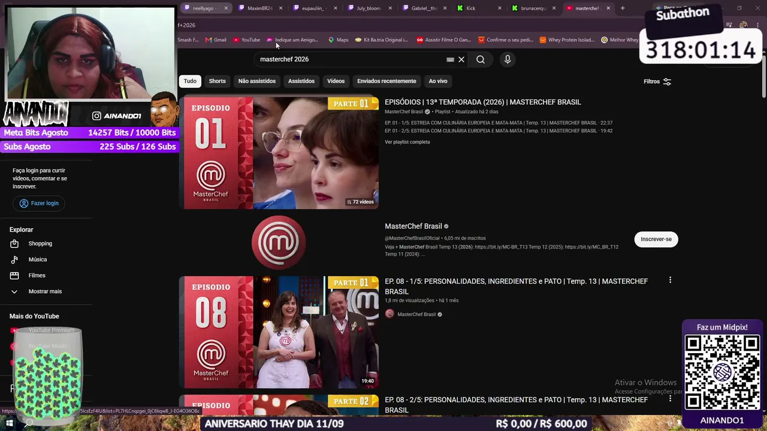
Task: Start voice search with the microphone icon
Action: point(508,59)
